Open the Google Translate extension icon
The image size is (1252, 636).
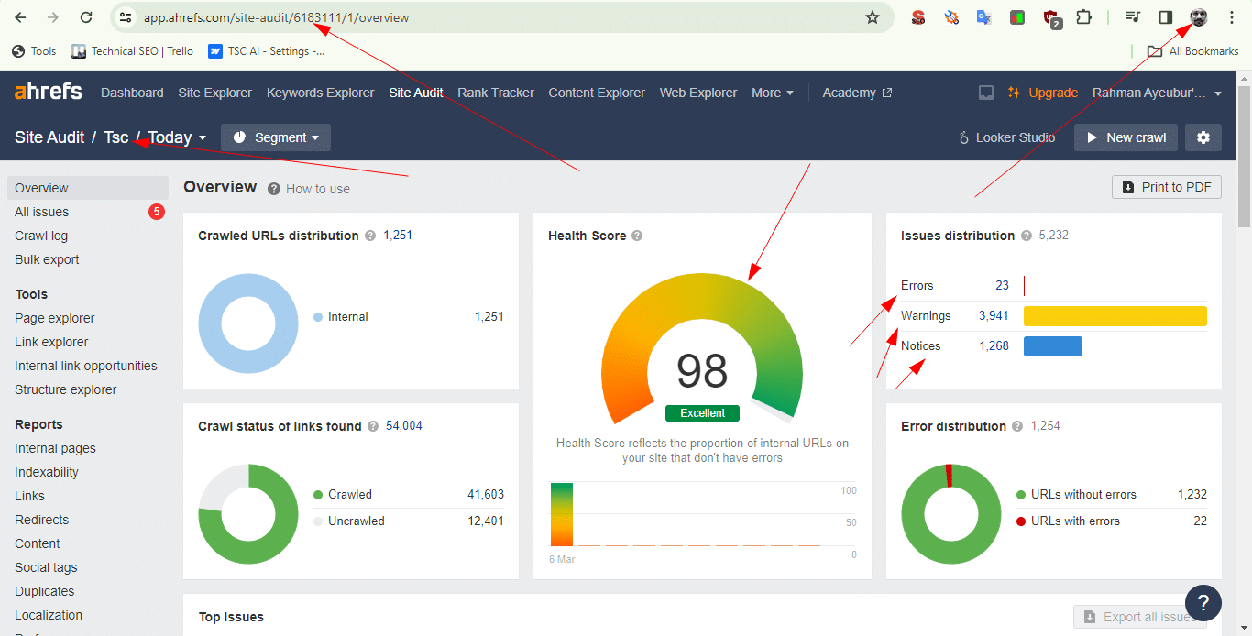(x=984, y=17)
